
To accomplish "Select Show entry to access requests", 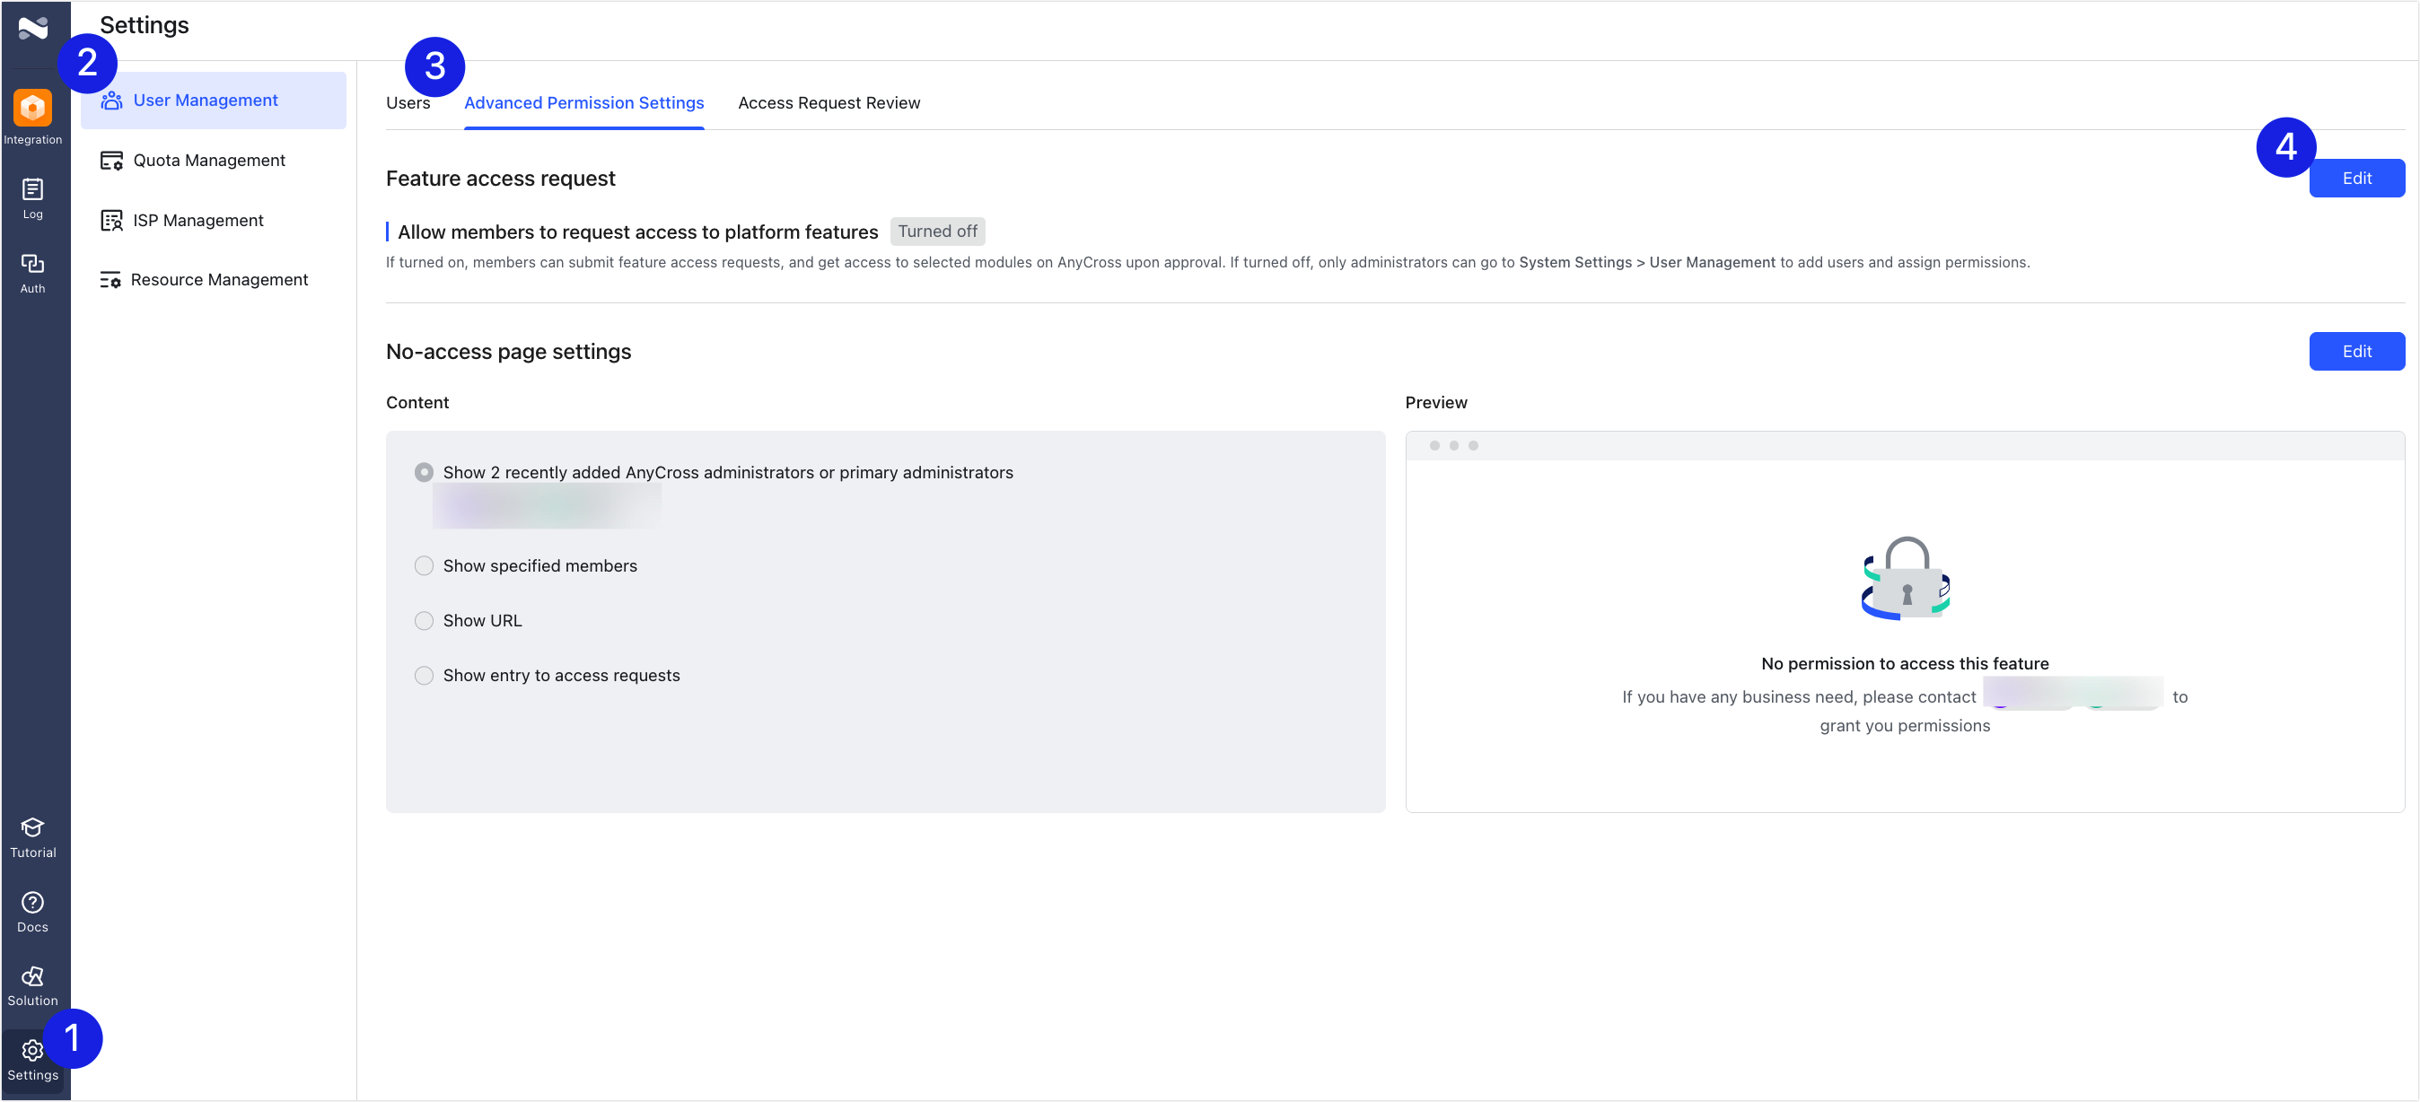I will (x=424, y=675).
